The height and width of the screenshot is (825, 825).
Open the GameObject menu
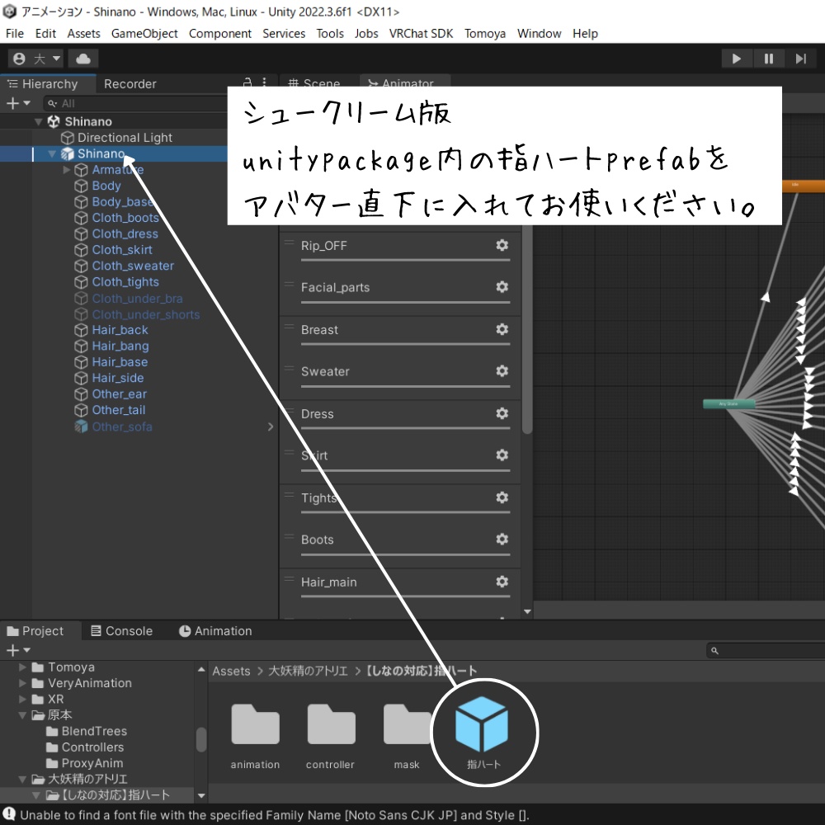point(144,34)
